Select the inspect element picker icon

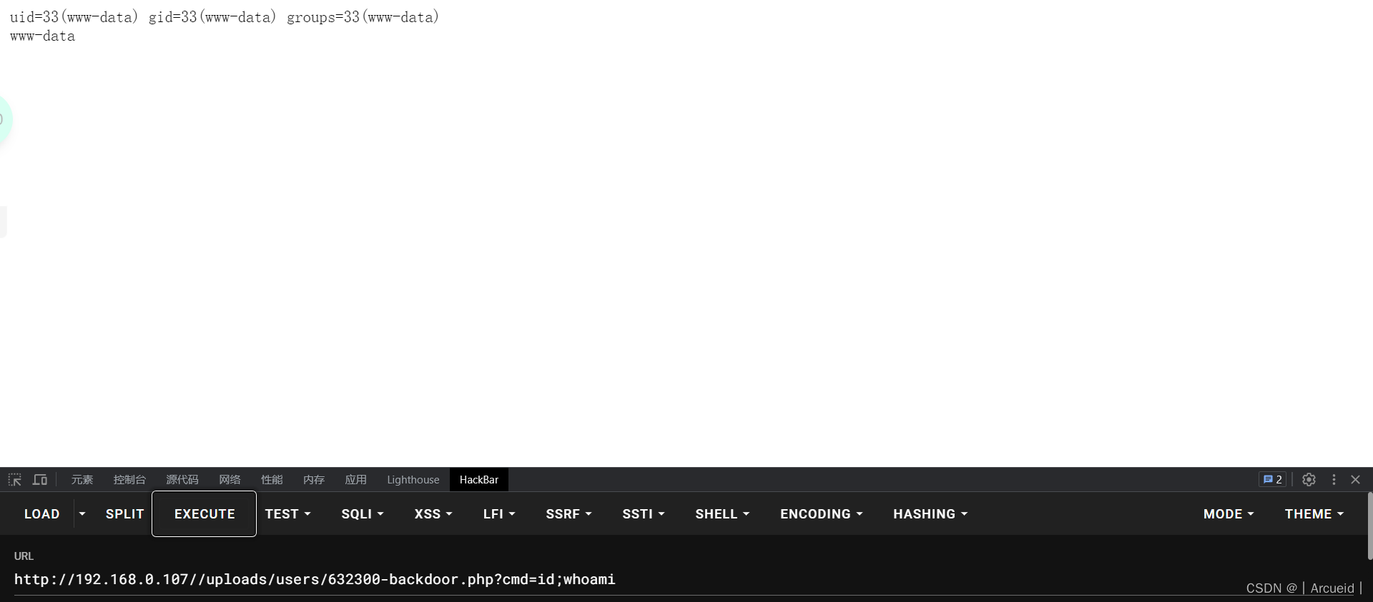coord(15,480)
